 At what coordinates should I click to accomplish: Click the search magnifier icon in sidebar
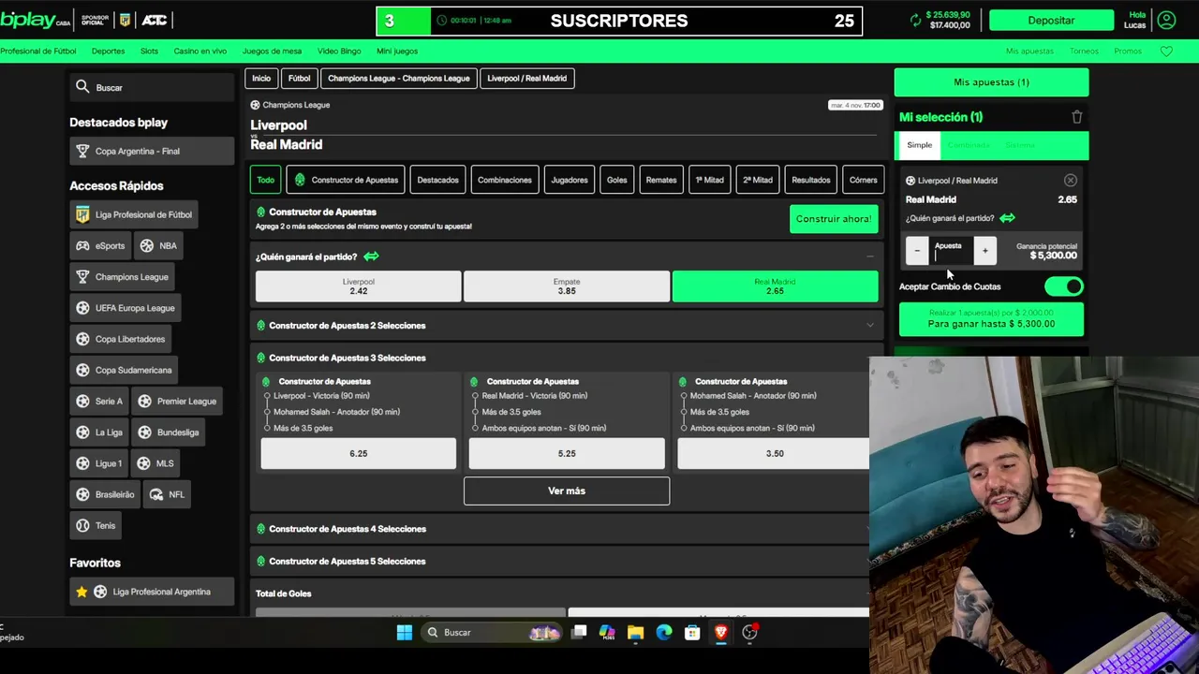[x=82, y=87]
